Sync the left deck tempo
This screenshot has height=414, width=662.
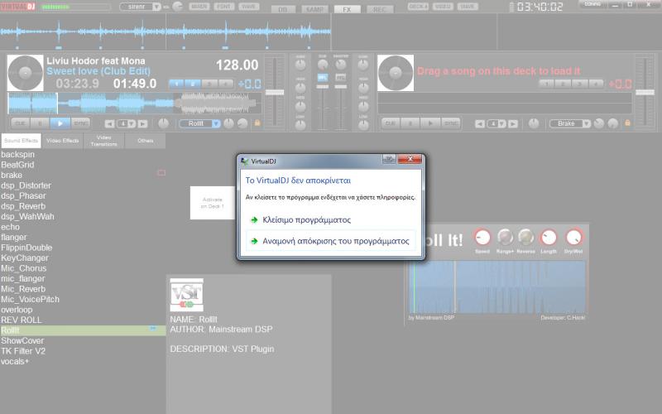(x=80, y=123)
